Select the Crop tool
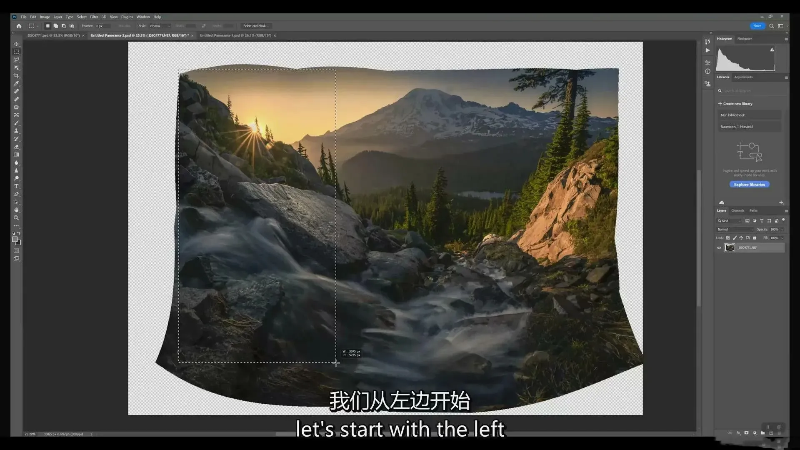 point(16,76)
